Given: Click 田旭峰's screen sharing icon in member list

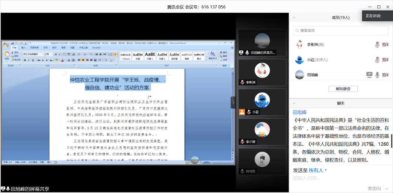Looking at the screenshot, I should (x=369, y=75).
